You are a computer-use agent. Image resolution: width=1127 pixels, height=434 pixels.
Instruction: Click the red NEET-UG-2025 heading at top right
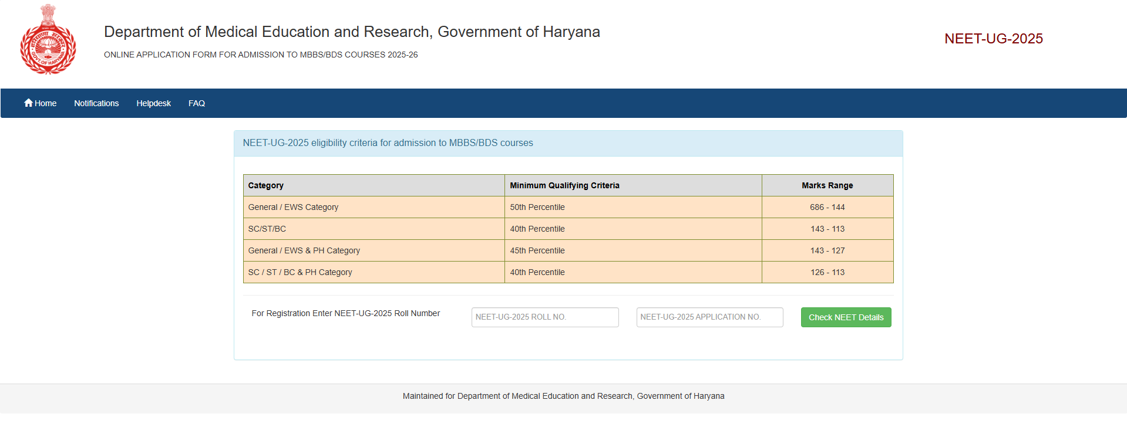click(993, 39)
